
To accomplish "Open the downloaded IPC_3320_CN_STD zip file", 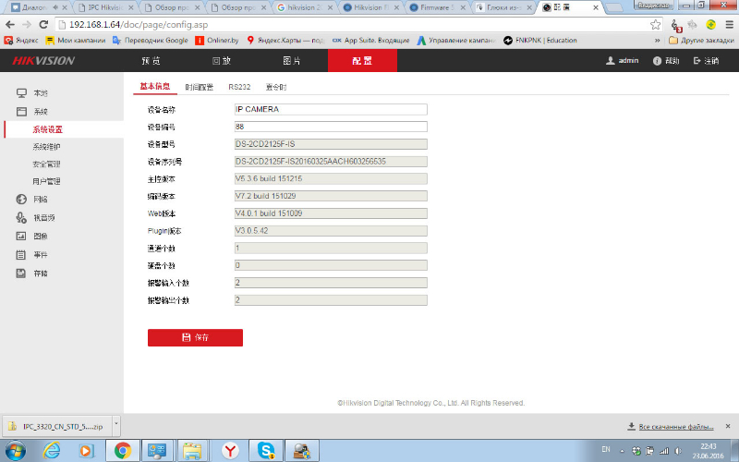I will 56,426.
